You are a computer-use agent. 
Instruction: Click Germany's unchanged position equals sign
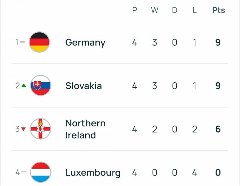coord(22,42)
